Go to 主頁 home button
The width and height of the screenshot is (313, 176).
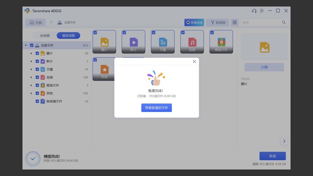point(36,22)
